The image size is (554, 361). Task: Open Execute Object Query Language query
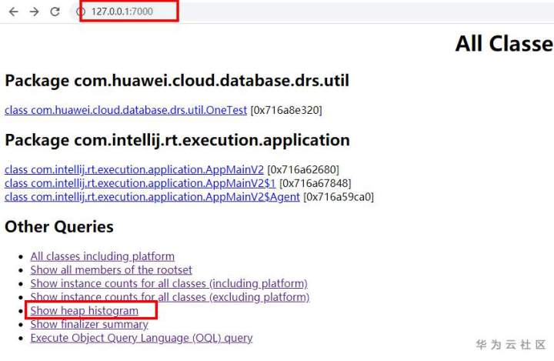pos(142,338)
